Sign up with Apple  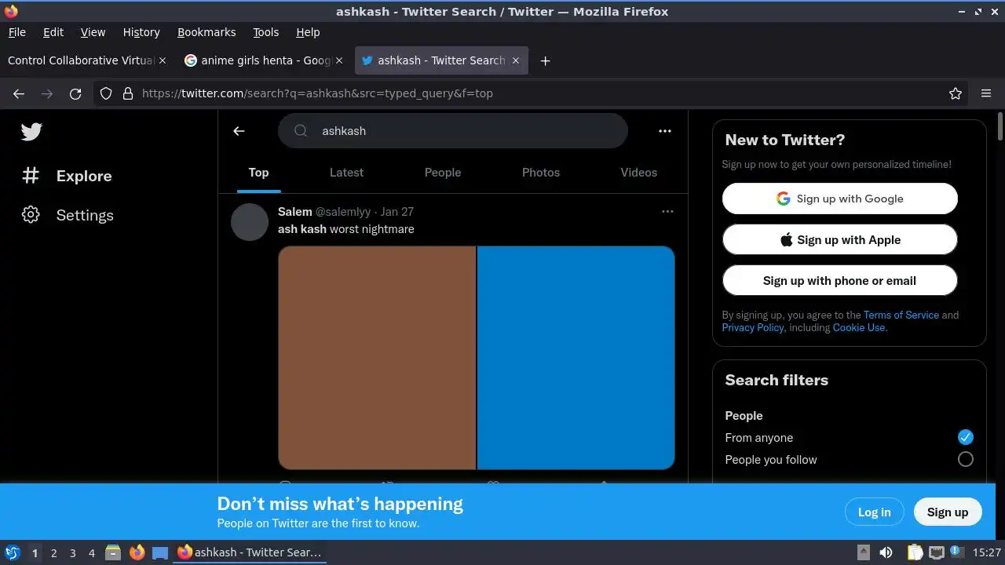840,239
